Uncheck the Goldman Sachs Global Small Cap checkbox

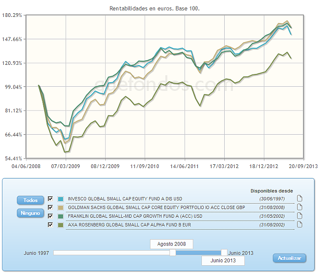(50, 207)
